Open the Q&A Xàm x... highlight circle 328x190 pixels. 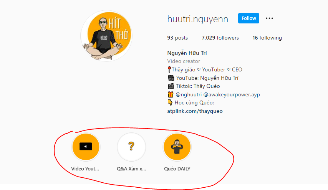(131, 147)
